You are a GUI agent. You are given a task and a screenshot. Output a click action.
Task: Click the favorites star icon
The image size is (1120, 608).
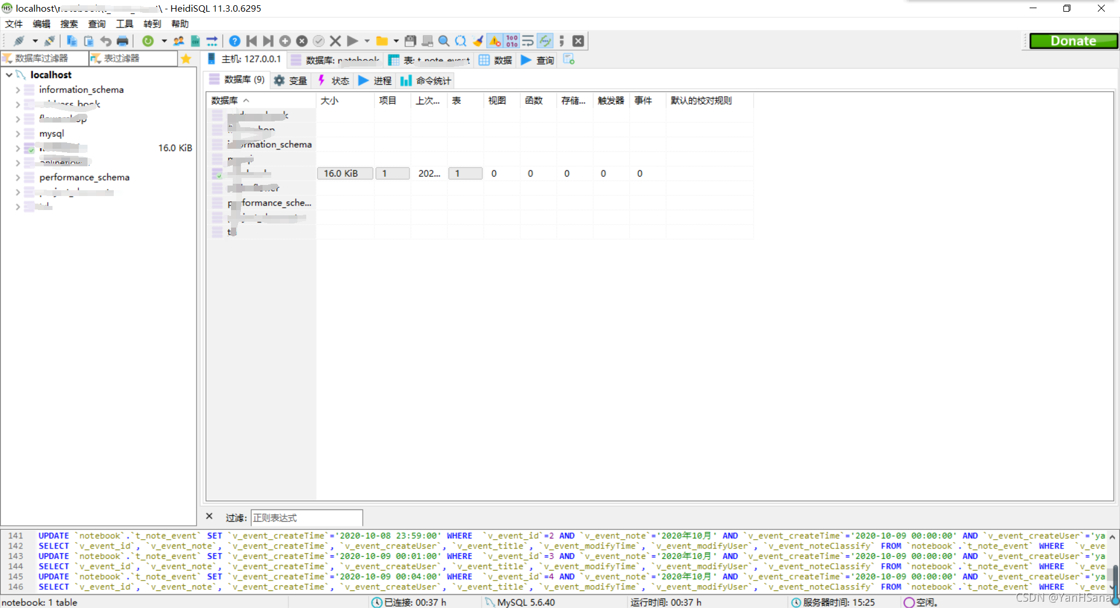pos(186,58)
